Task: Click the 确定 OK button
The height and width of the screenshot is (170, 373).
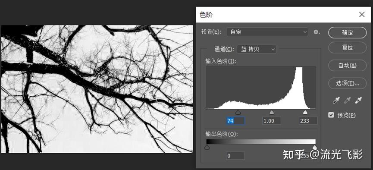Action: pyautogui.click(x=347, y=33)
